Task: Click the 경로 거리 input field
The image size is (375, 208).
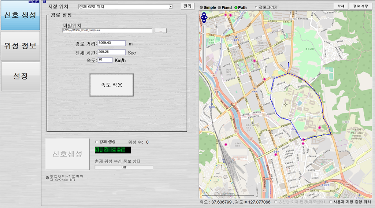Action: click(x=112, y=43)
